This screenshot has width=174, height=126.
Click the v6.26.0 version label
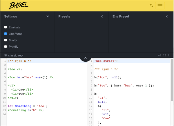(164, 55)
